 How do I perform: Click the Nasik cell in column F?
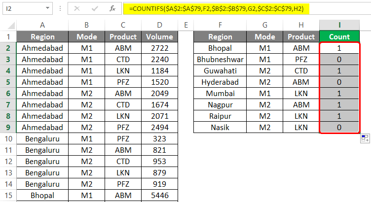[x=221, y=127]
